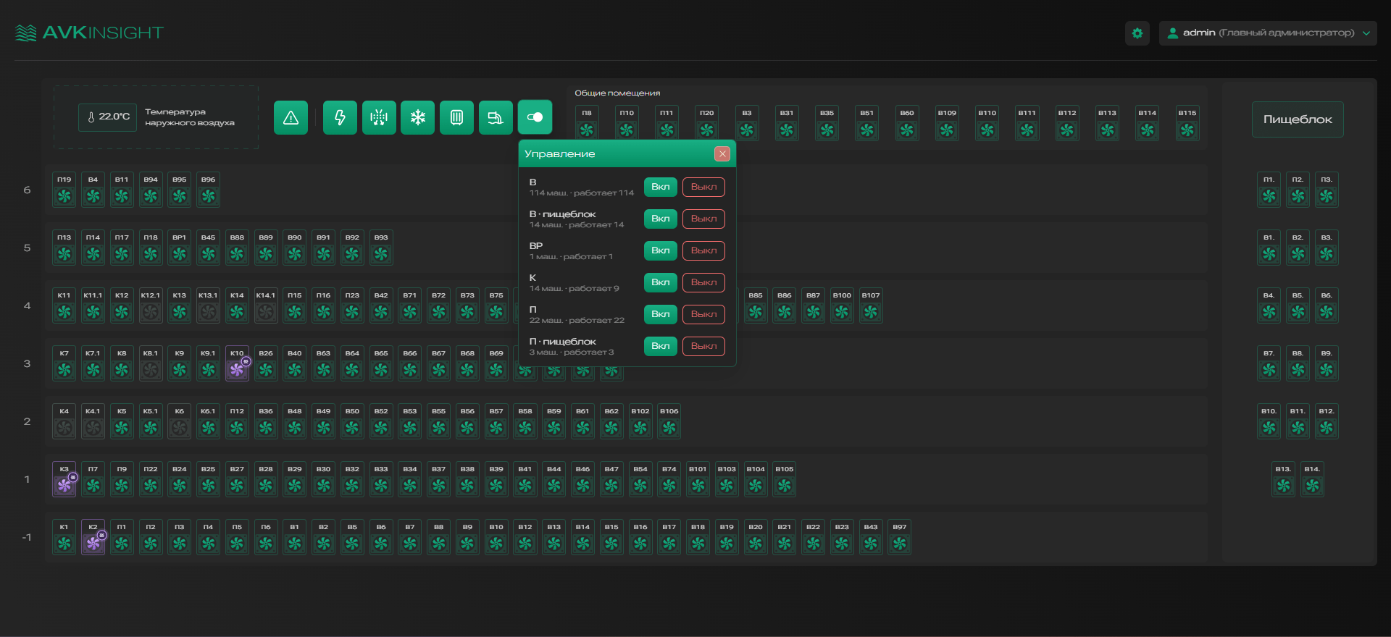
Task: Click Выкл for П · пищеблок group
Action: pyautogui.click(x=703, y=346)
